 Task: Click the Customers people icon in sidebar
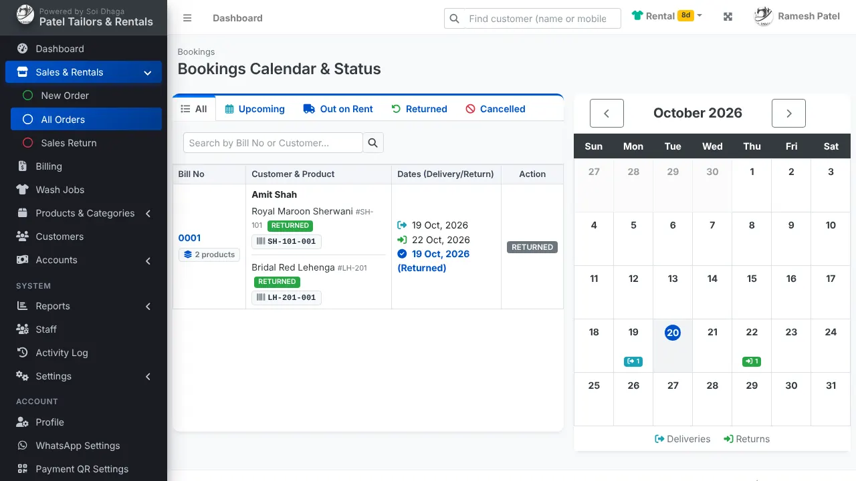click(x=23, y=236)
